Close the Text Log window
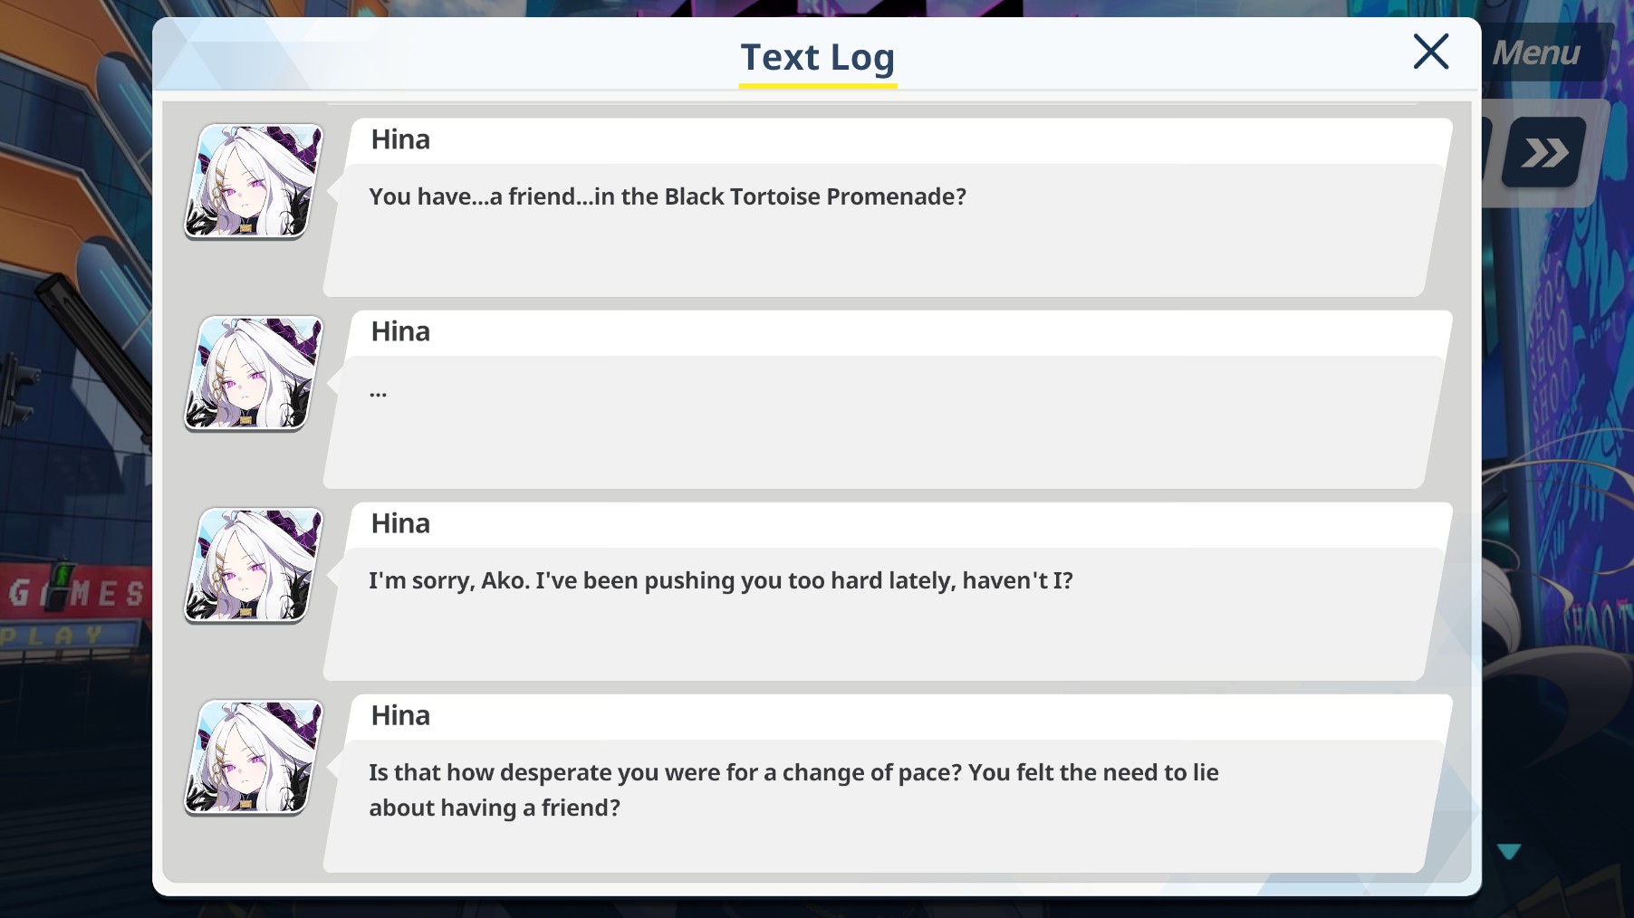 point(1430,52)
